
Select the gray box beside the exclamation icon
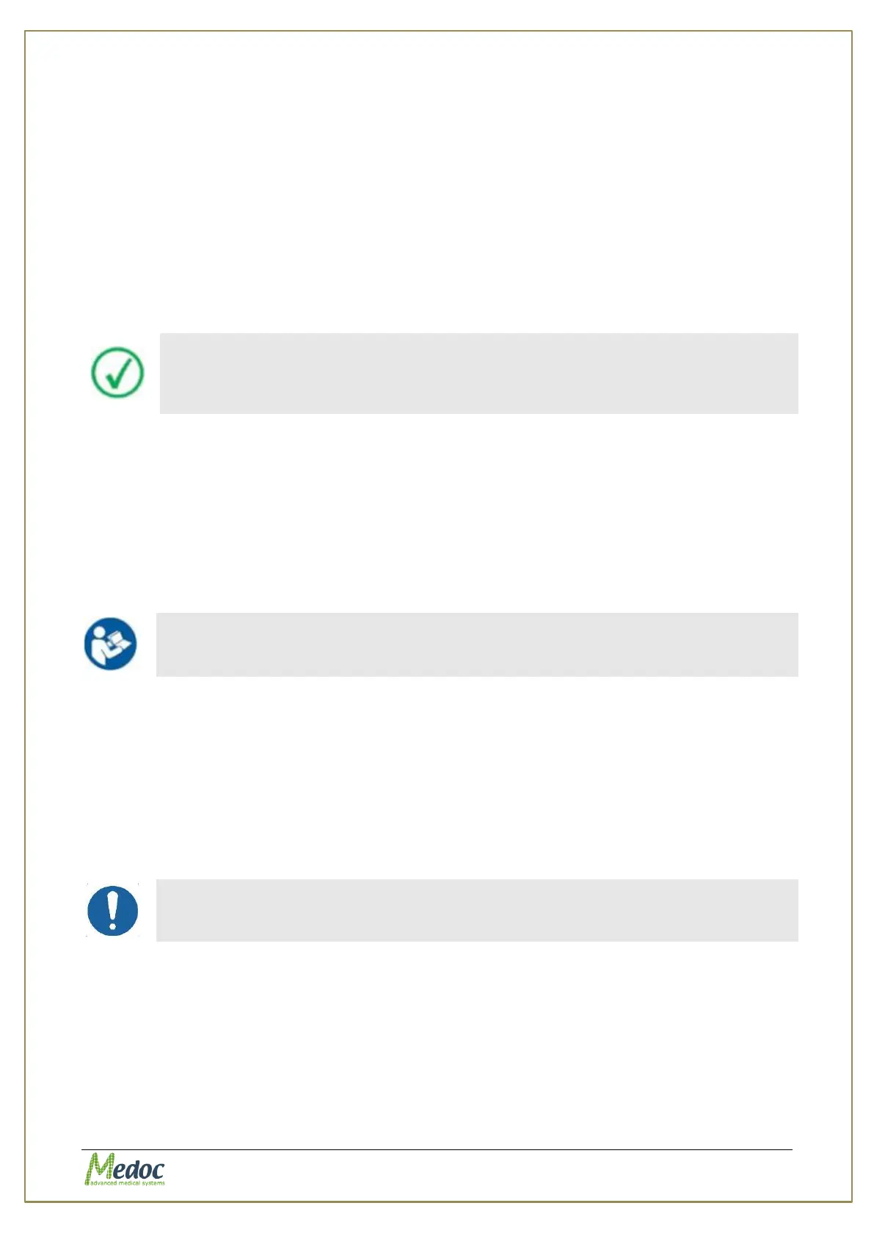[x=477, y=910]
